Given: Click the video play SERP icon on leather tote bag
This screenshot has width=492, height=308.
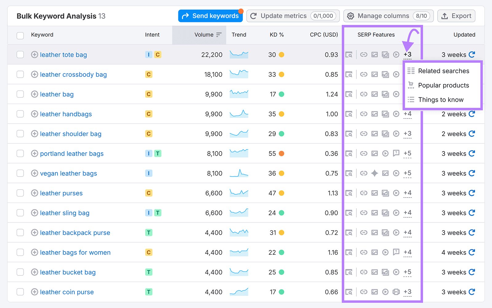Looking at the screenshot, I should pyautogui.click(x=396, y=54).
